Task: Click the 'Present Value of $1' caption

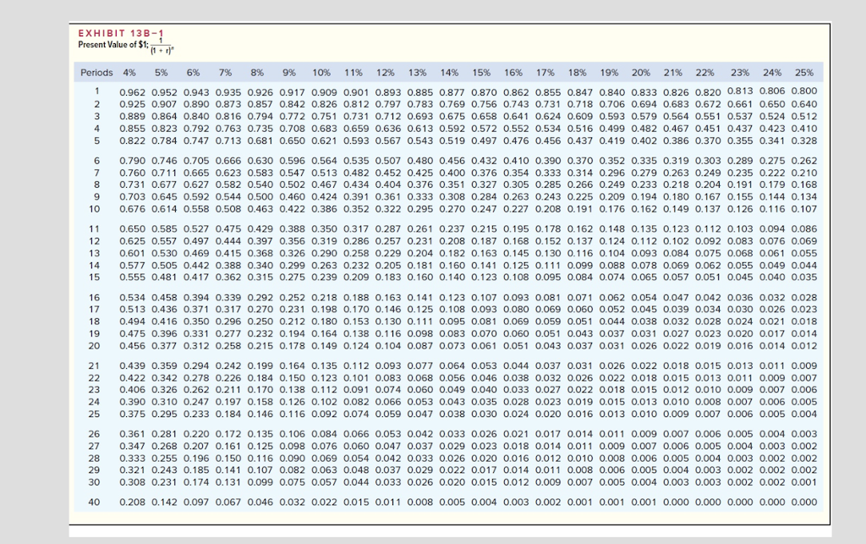Action: 112,45
